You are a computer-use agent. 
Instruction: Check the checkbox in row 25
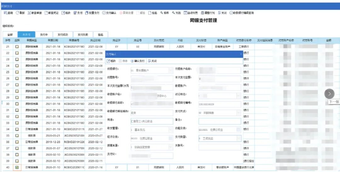coord(17,72)
